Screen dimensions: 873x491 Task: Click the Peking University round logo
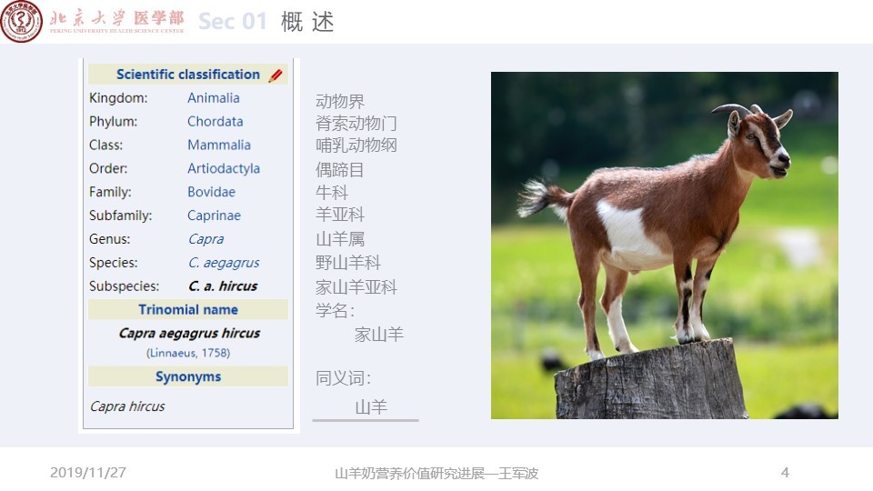tap(21, 21)
